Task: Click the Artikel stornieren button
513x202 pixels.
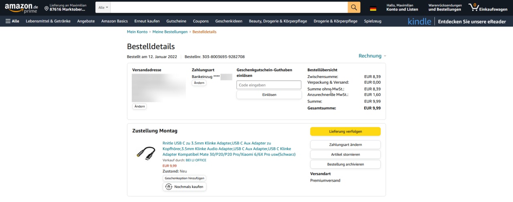Action: click(345, 154)
